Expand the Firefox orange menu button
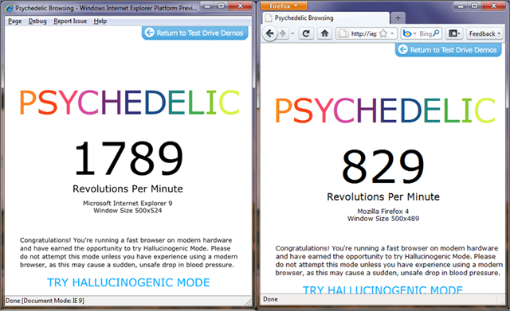 (284, 6)
